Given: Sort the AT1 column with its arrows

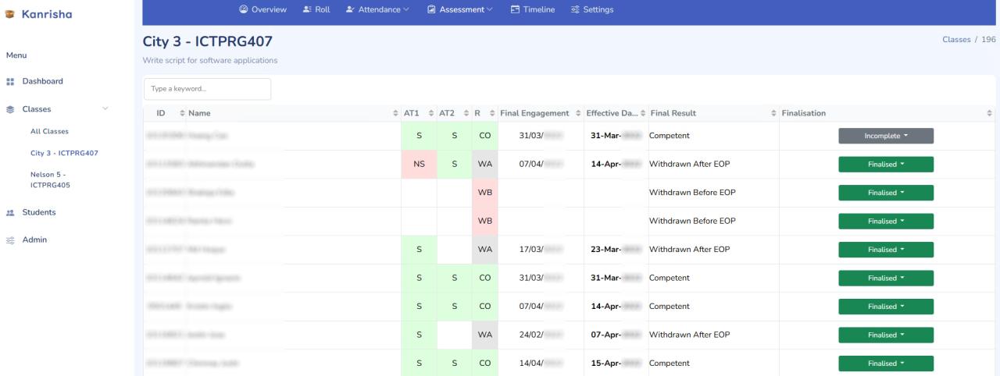Looking at the screenshot, I should 430,114.
